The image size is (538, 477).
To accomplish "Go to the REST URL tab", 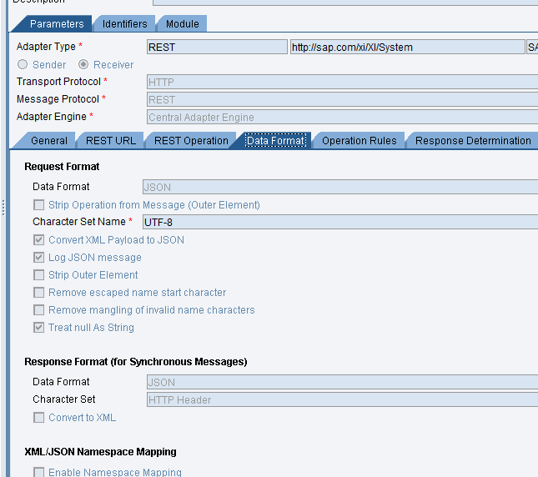I will click(110, 141).
